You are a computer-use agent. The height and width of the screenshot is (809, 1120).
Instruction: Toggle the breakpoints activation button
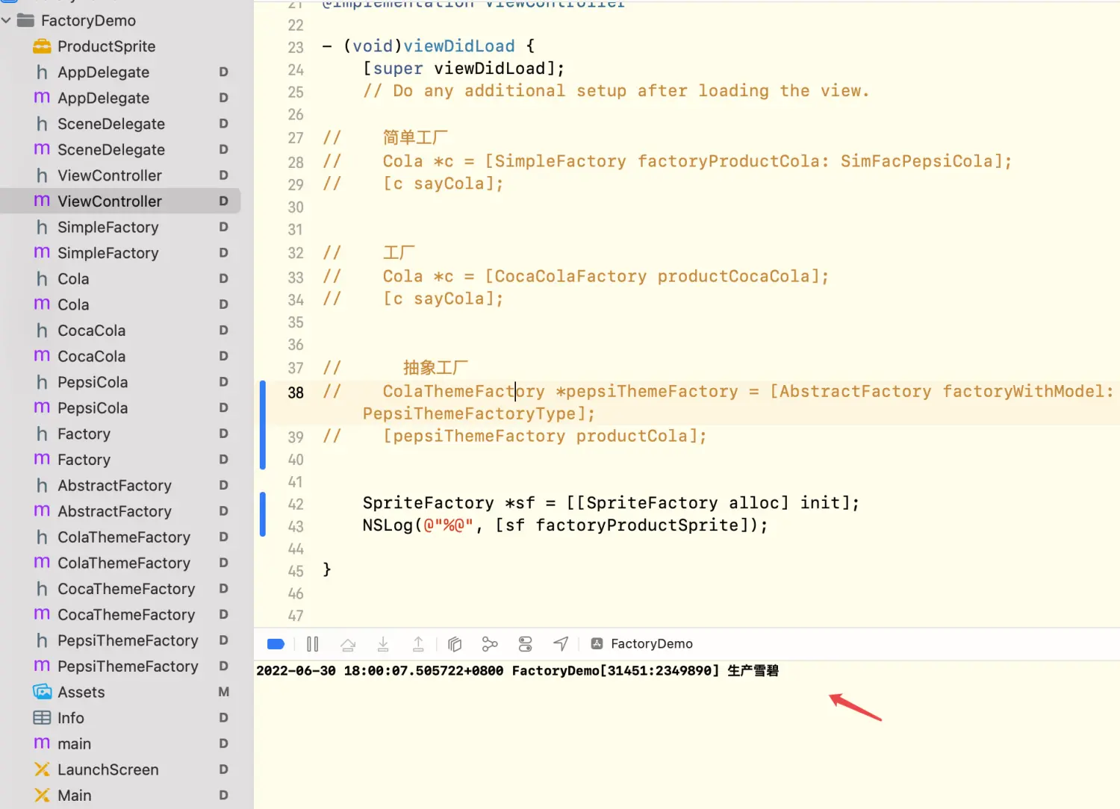[x=276, y=644]
